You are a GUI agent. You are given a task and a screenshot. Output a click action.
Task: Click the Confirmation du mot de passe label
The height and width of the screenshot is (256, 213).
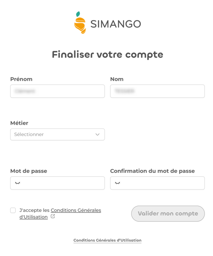click(152, 171)
